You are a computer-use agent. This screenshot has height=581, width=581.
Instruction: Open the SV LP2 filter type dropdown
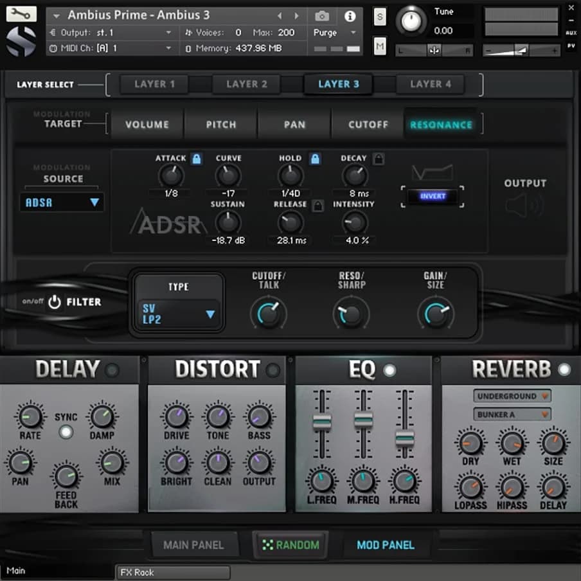[x=179, y=314]
